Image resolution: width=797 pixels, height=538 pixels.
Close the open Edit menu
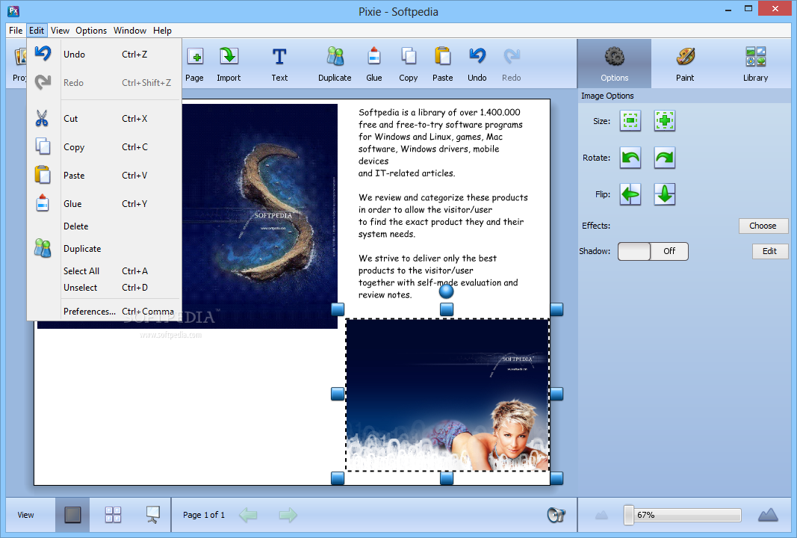[x=37, y=31]
